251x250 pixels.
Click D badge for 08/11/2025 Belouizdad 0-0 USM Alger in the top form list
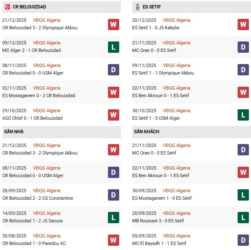[x=113, y=70]
